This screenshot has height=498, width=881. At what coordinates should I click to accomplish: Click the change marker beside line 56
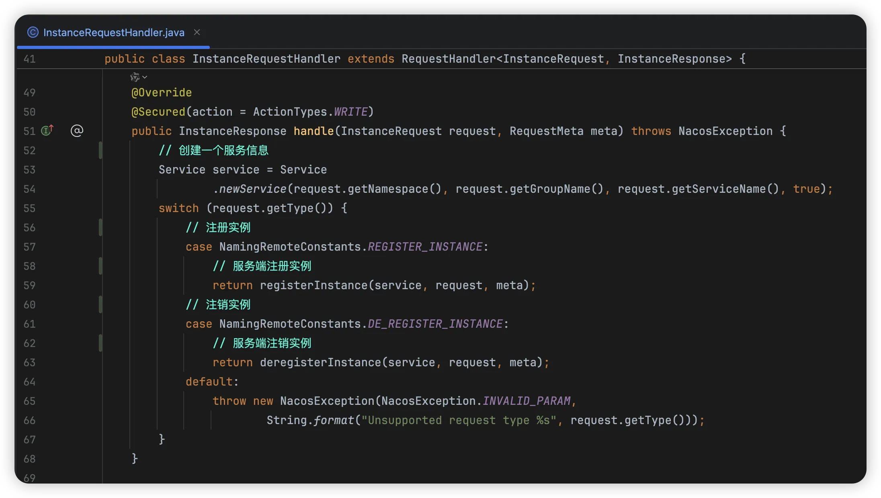(100, 227)
